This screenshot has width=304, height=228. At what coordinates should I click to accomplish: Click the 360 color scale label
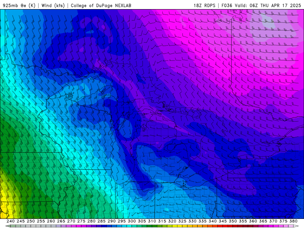(x=253, y=221)
